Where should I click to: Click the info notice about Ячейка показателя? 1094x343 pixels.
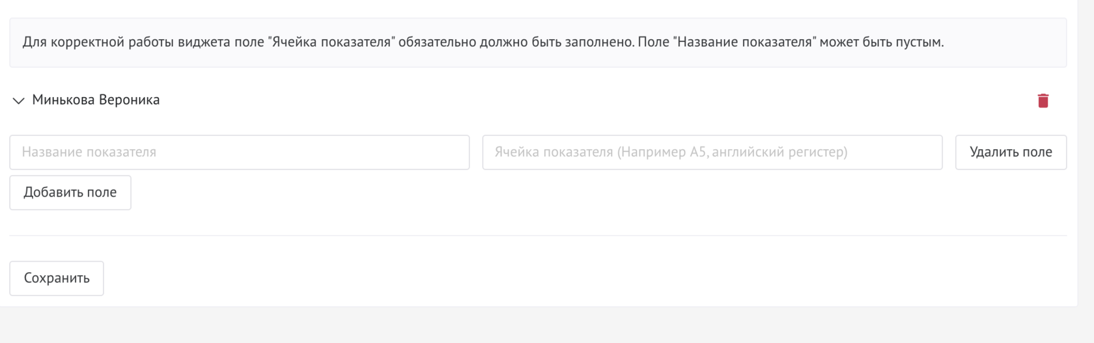(483, 42)
